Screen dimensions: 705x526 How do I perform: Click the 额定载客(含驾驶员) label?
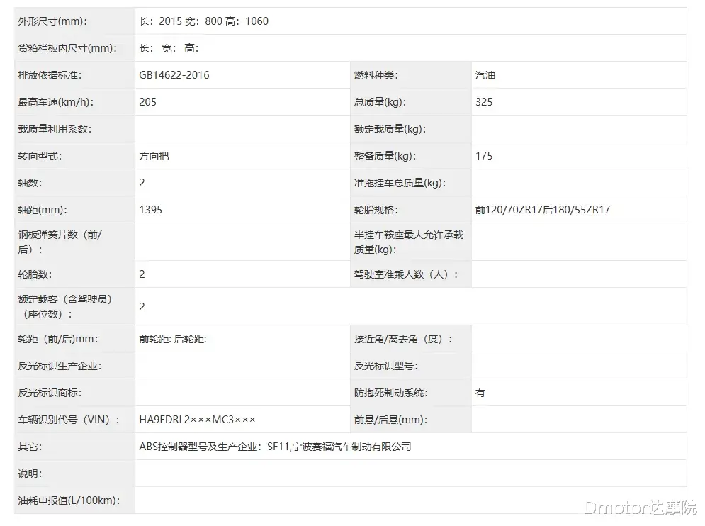(65, 307)
